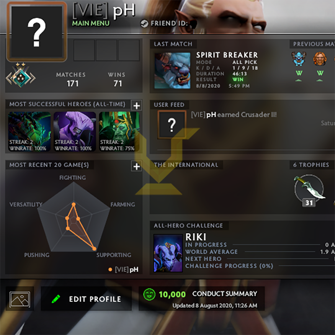Click the first empty featured hero slot
The width and height of the screenshot is (335, 335).
tap(84, 50)
